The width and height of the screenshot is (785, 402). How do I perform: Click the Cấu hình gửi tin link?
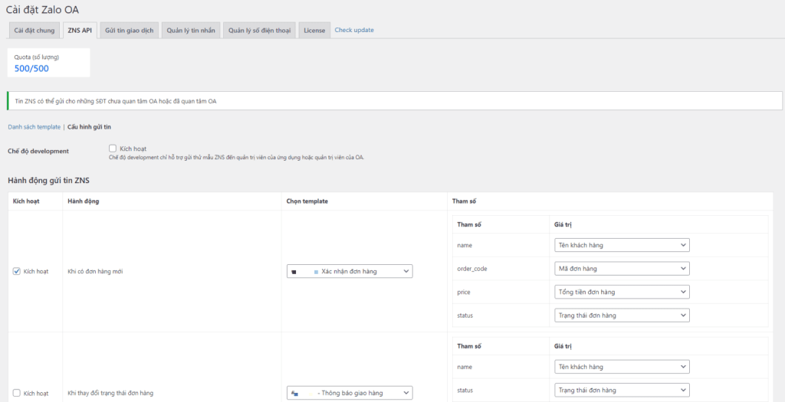coord(90,126)
